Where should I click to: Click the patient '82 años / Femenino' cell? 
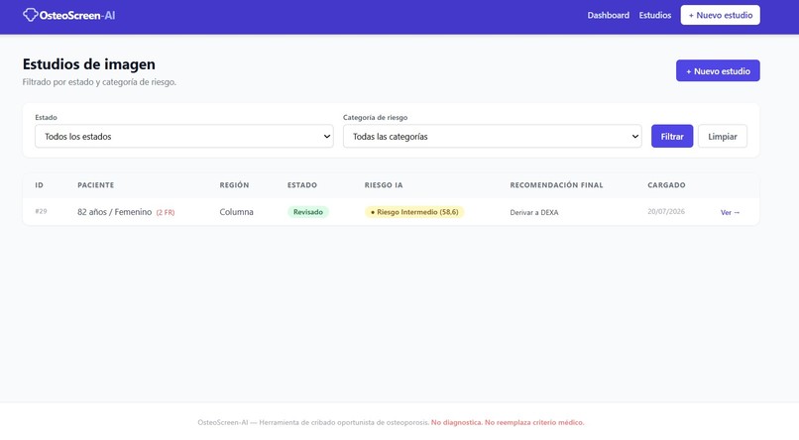[115, 212]
